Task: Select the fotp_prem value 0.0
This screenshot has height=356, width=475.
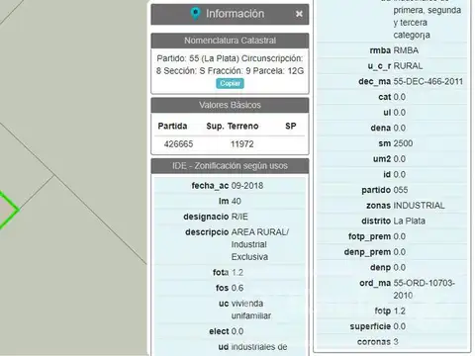Action: (x=399, y=236)
